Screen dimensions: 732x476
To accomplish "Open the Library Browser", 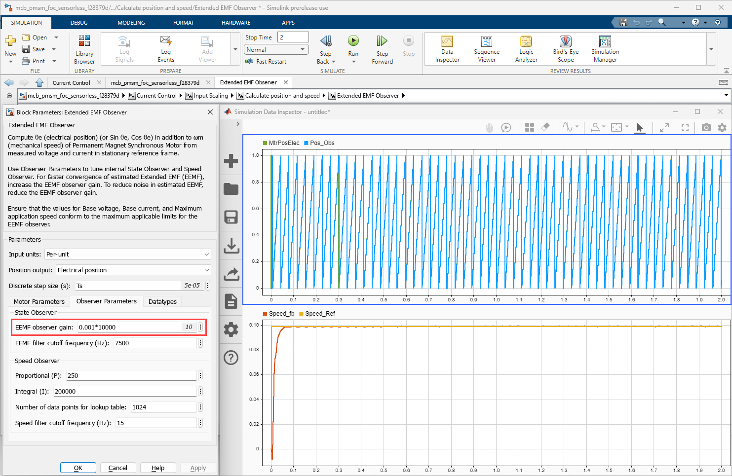I will tap(84, 49).
